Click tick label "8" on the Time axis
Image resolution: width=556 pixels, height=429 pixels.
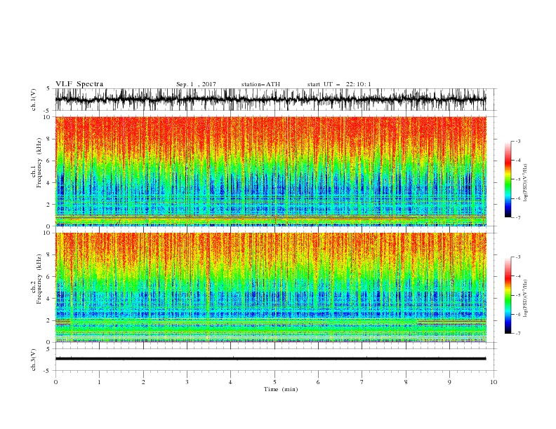[406, 382]
